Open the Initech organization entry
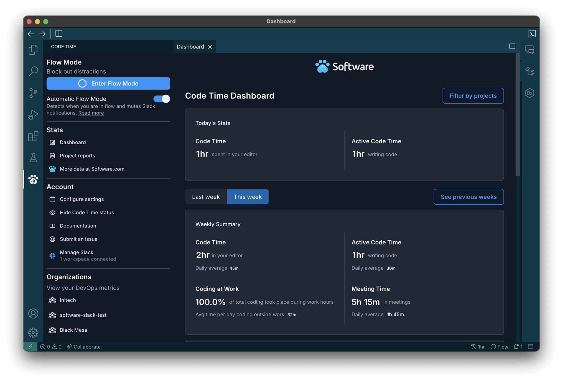This screenshot has height=382, width=563. pyautogui.click(x=68, y=300)
